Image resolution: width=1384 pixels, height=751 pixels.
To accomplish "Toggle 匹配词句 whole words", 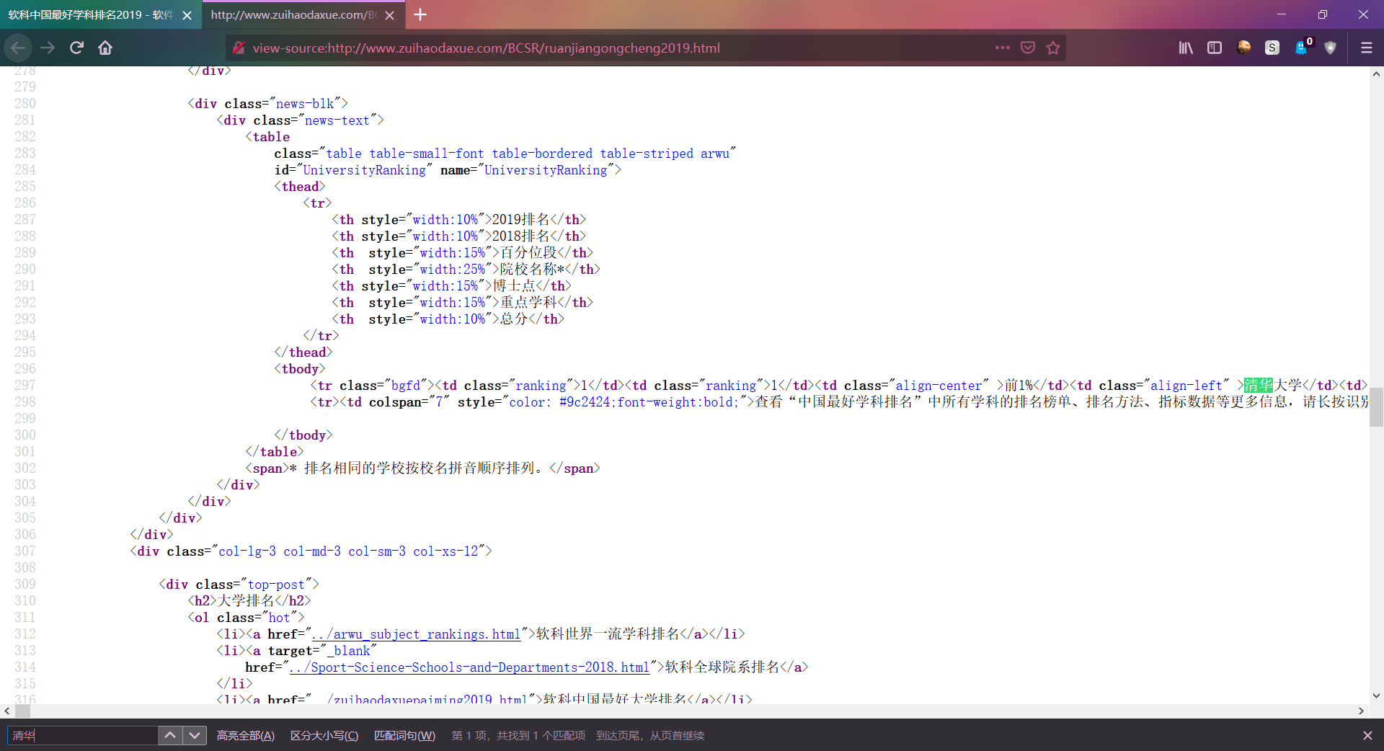I will pyautogui.click(x=404, y=735).
